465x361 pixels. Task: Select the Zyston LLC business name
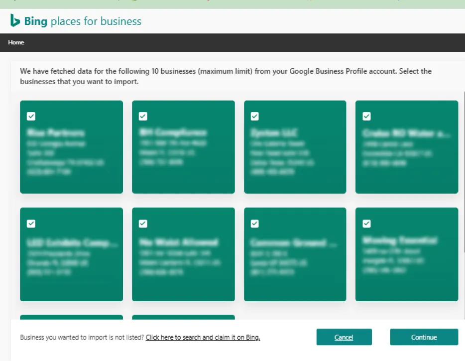click(273, 133)
